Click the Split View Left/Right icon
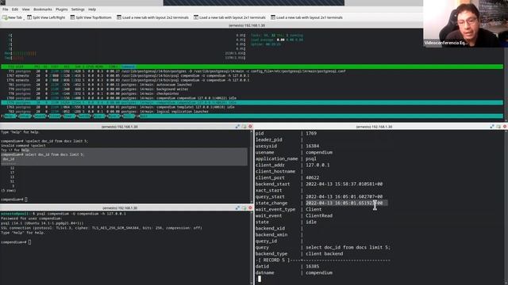The width and height of the screenshot is (508, 285). point(29,17)
